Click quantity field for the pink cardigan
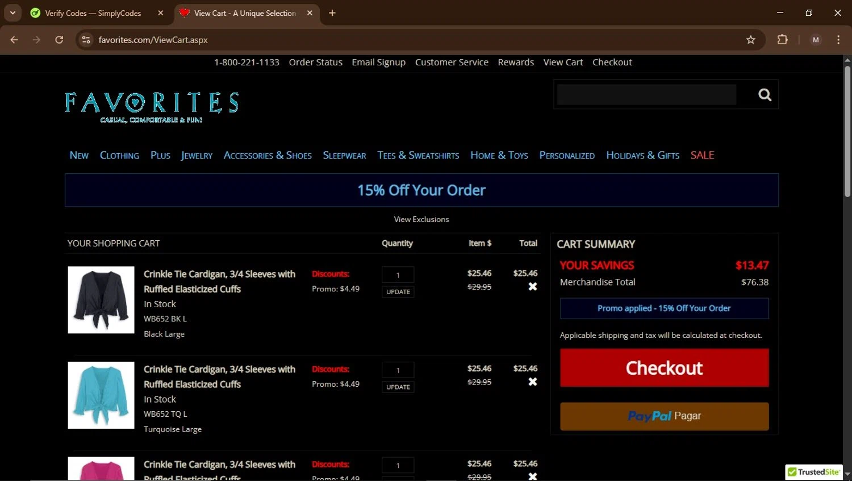Viewport: 852px width, 481px height. pyautogui.click(x=398, y=465)
